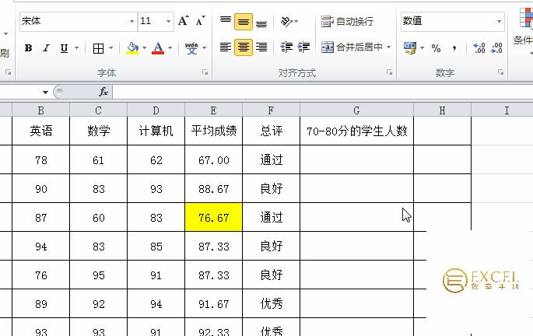This screenshot has height=336, width=533.
Task: Select the 英语 header cell
Action: click(x=40, y=131)
